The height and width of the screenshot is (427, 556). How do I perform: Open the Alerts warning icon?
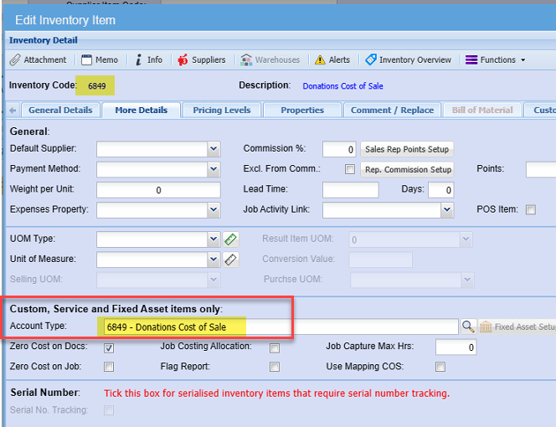[320, 60]
